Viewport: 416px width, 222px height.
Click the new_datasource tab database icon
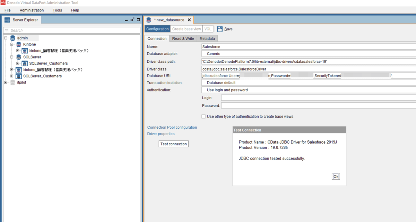pyautogui.click(x=149, y=20)
